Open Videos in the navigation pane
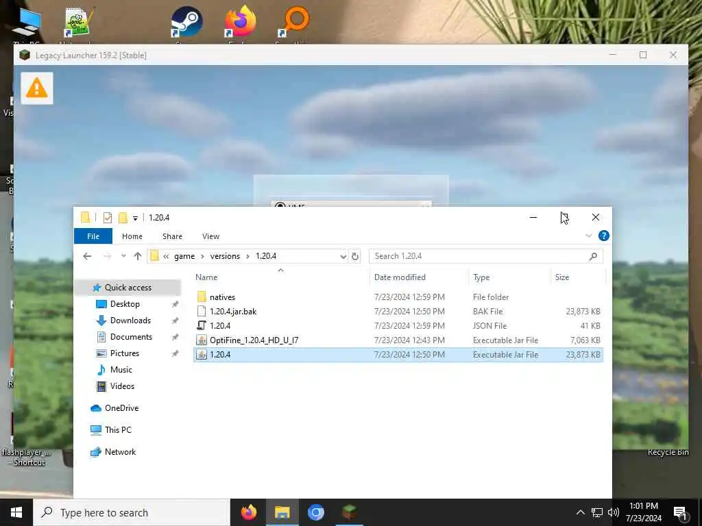The height and width of the screenshot is (526, 702). pyautogui.click(x=122, y=386)
